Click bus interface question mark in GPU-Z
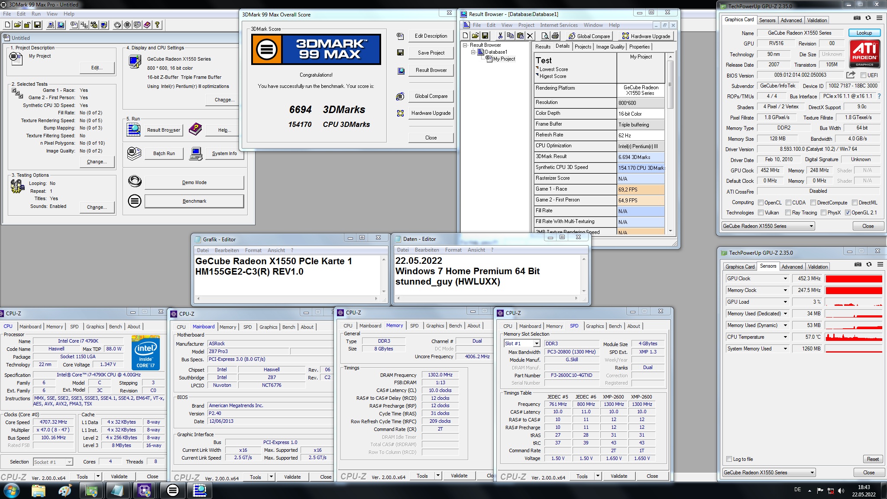The height and width of the screenshot is (499, 887). [879, 96]
